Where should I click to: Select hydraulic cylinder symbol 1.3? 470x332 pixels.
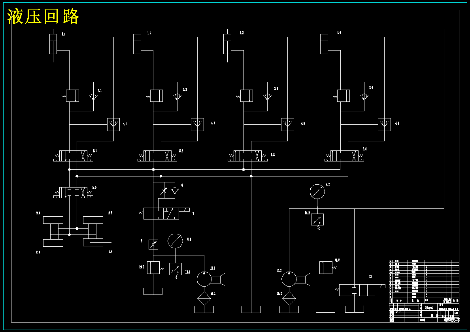[x=227, y=44]
